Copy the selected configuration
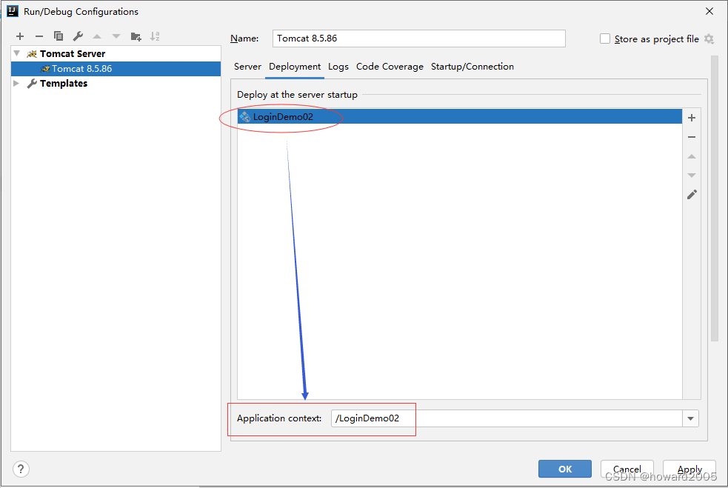The height and width of the screenshot is (488, 728). pyautogui.click(x=59, y=36)
